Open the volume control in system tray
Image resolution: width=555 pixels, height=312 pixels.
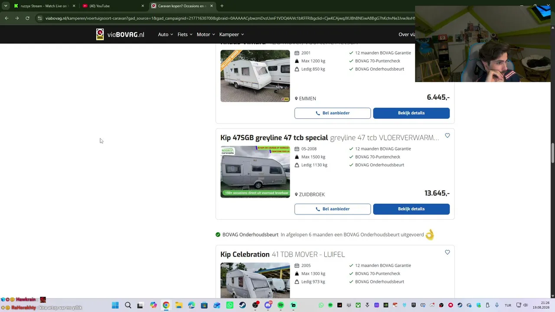[x=525, y=305]
